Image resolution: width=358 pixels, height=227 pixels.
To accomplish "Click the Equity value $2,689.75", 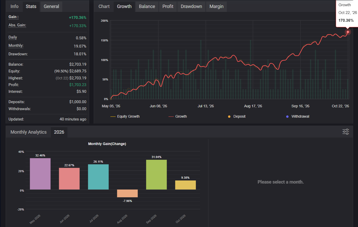I will 78,71.
